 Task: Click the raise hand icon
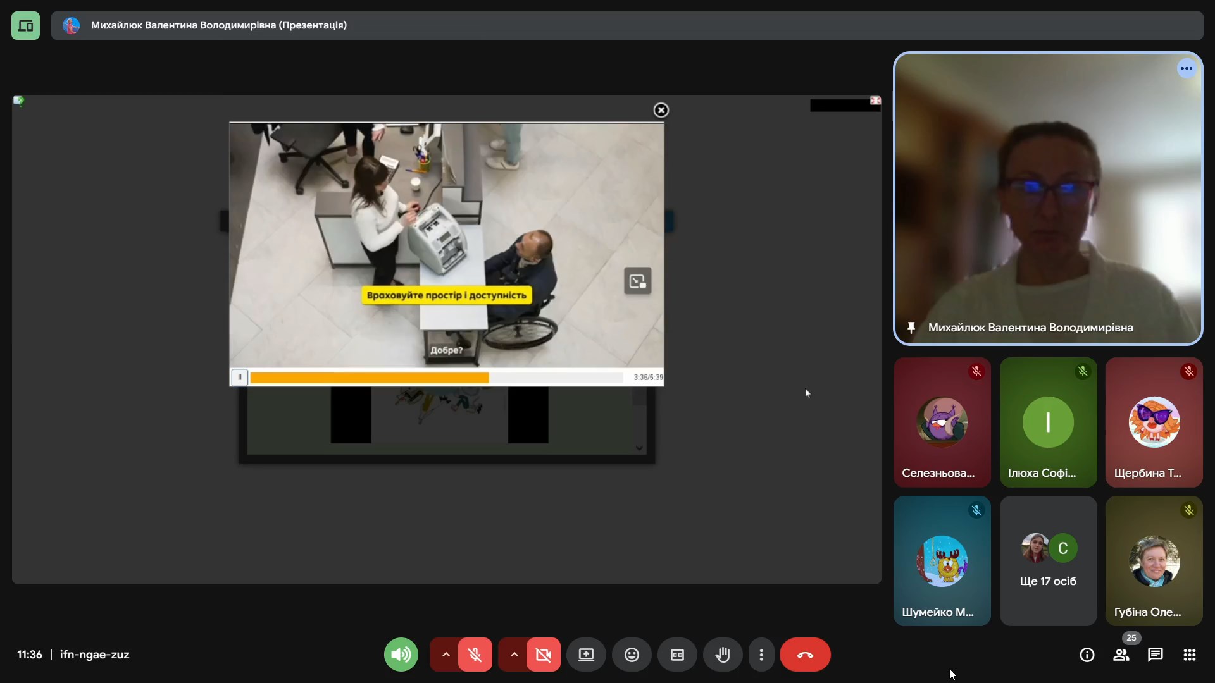723,655
